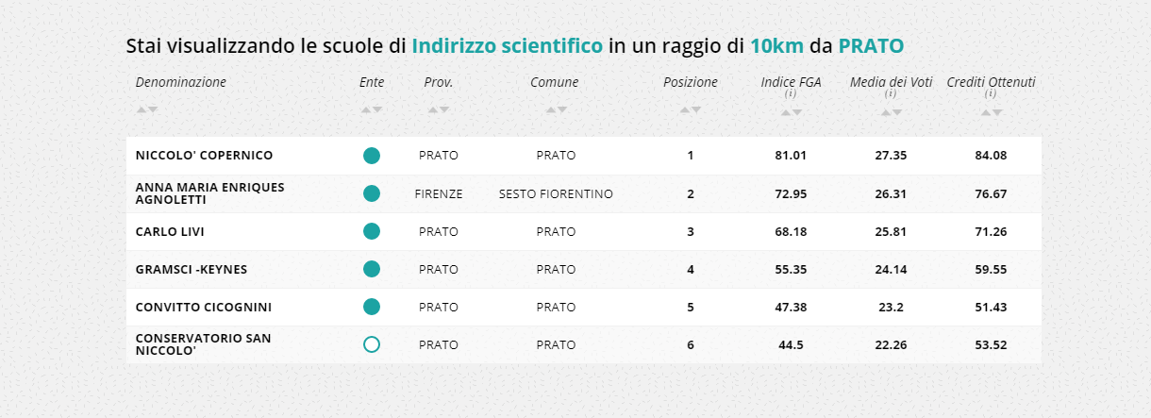Click the sort arrows under Prov. column
This screenshot has height=418, width=1151.
439,109
